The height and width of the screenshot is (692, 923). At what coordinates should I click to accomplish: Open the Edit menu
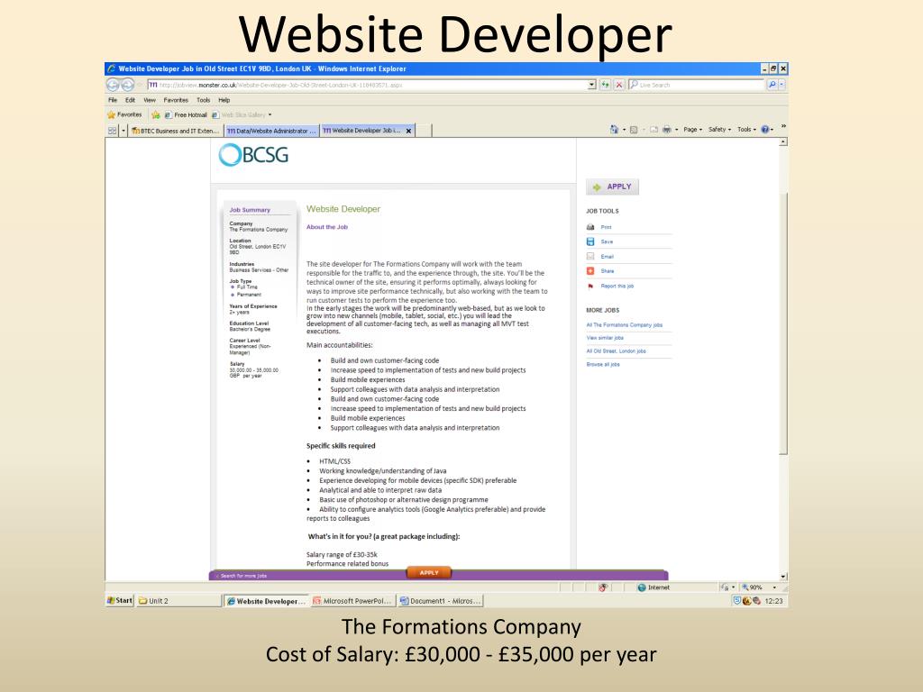[x=130, y=100]
